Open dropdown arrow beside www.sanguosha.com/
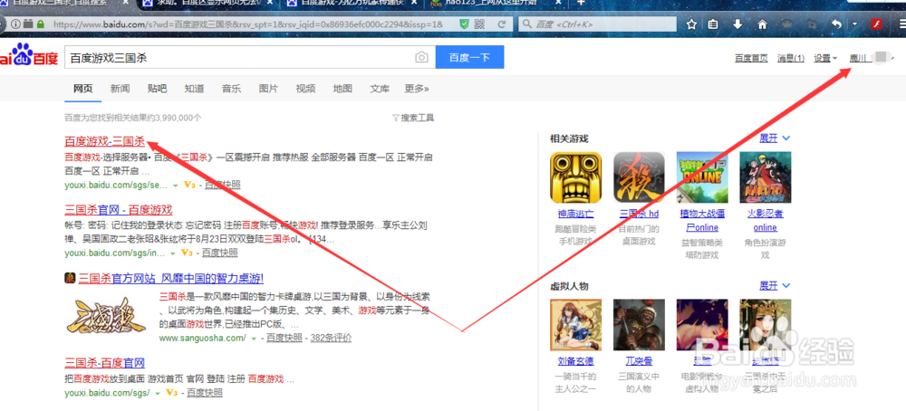The width and height of the screenshot is (906, 411). 253,339
